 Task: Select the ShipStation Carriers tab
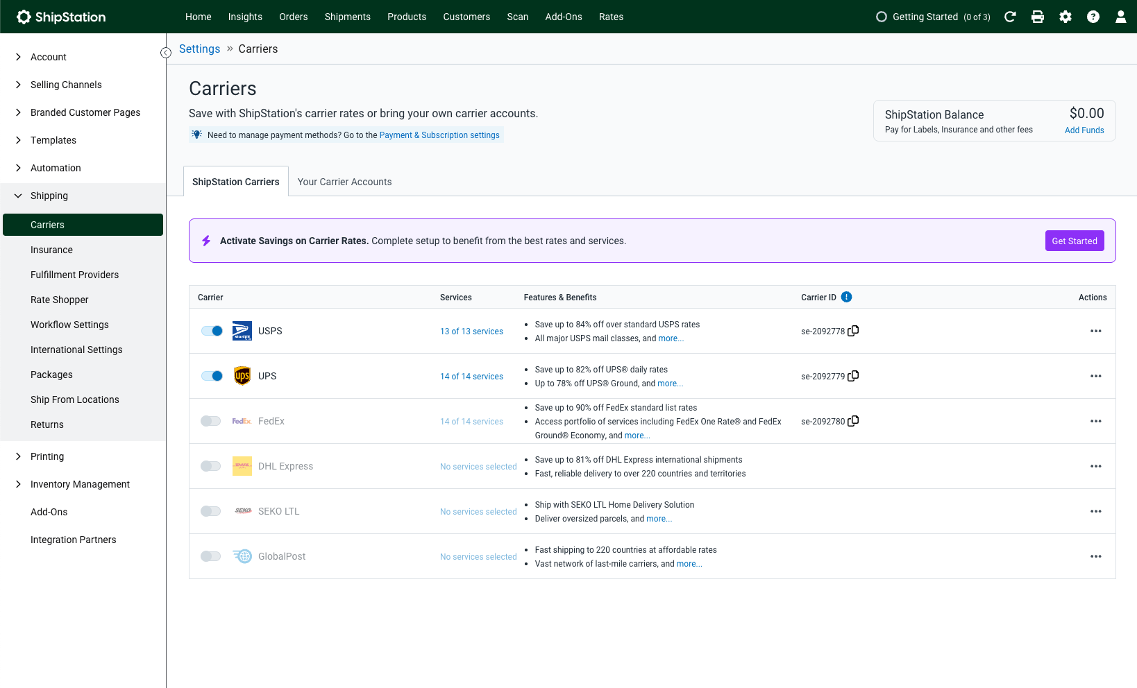(236, 182)
